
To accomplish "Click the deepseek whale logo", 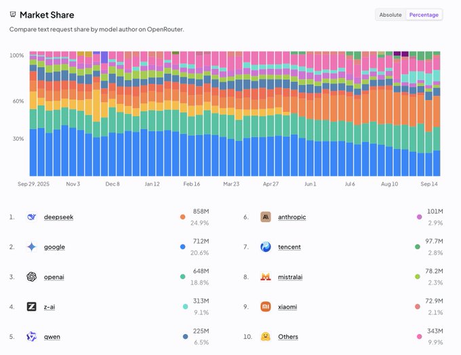I will [x=31, y=217].
